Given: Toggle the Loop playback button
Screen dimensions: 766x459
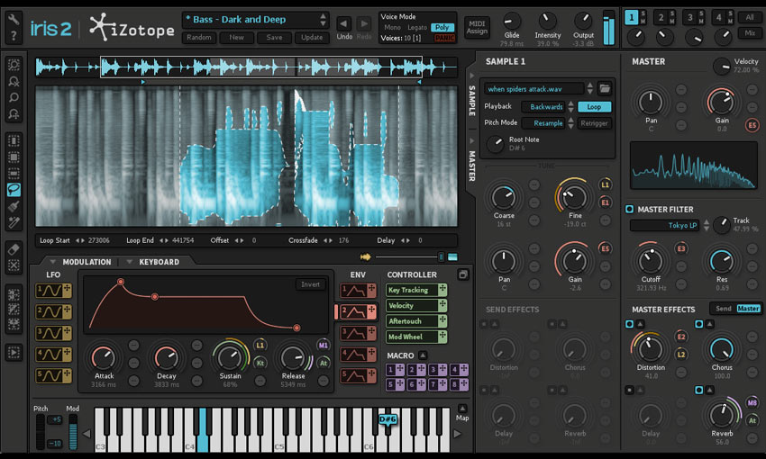Looking at the screenshot, I should coord(594,106).
